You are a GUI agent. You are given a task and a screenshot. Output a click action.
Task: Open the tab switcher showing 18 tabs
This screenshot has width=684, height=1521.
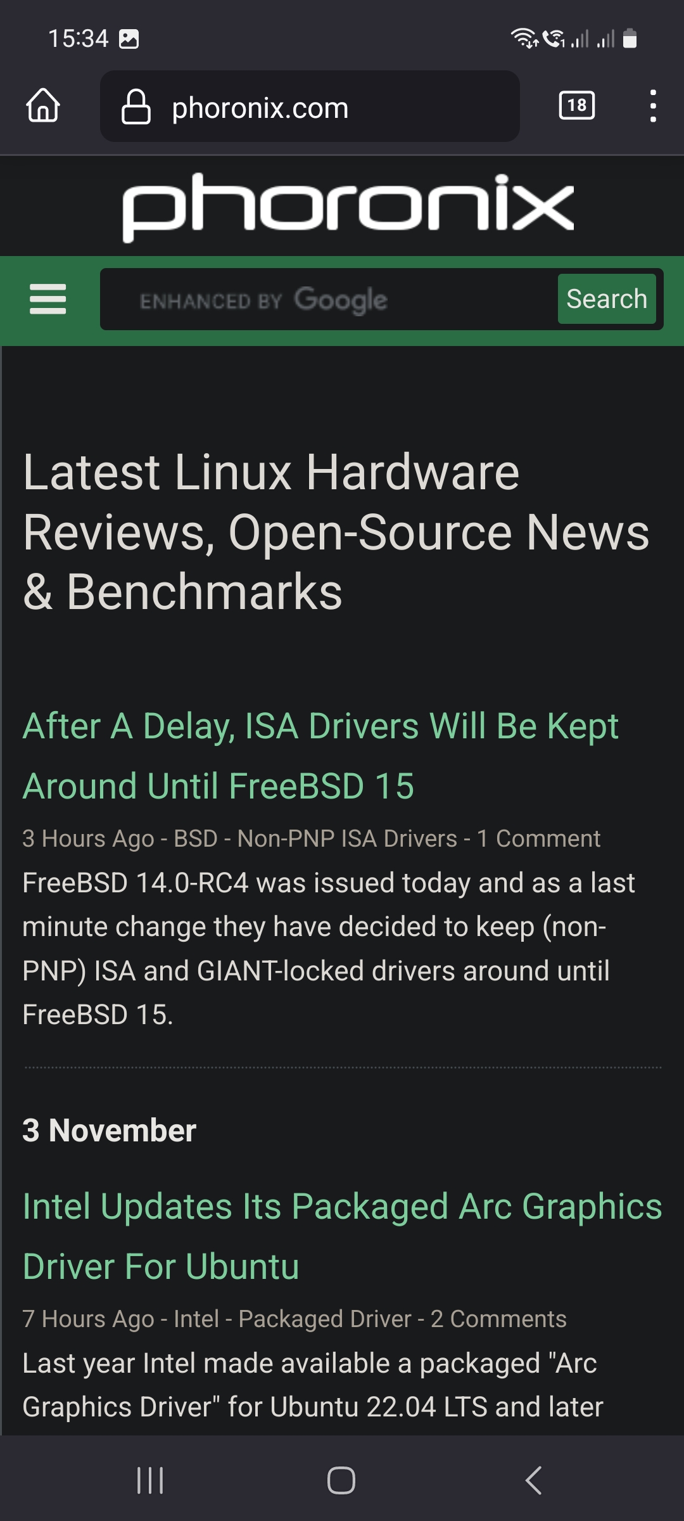coord(576,105)
